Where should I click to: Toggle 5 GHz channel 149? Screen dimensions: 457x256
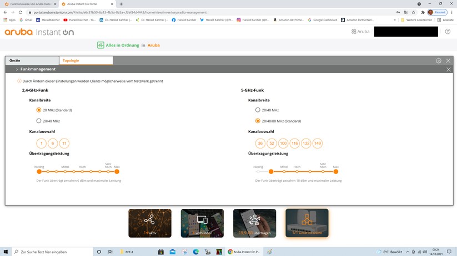tap(318, 143)
